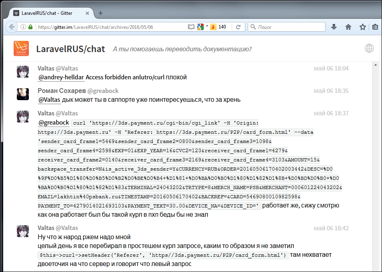The height and width of the screenshot is (272, 382).
Task: Click the LaravelRUS/chat room title
Action: pyautogui.click(x=71, y=49)
